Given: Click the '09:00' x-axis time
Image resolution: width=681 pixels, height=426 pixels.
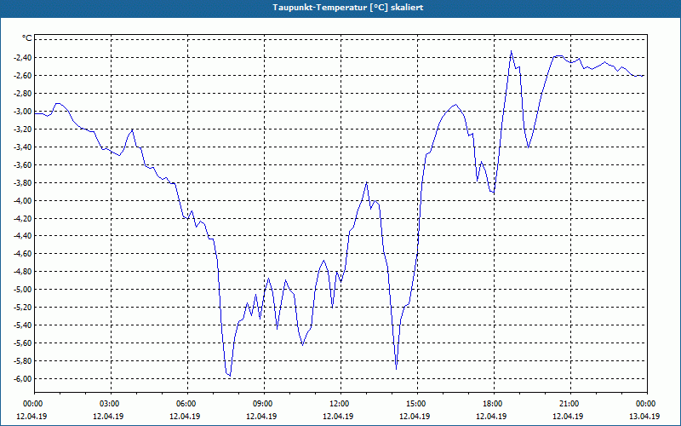Looking at the screenshot, I should 263,404.
